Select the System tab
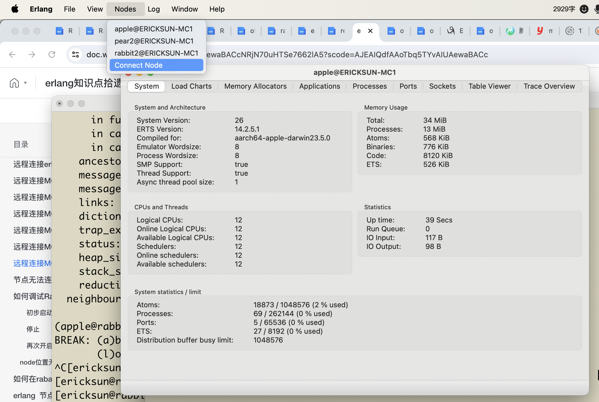This screenshot has width=599, height=402. coord(147,86)
